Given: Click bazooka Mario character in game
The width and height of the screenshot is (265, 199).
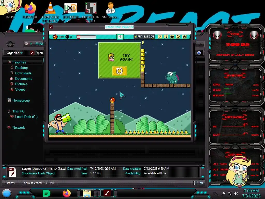Looking at the screenshot, I should (60, 123).
